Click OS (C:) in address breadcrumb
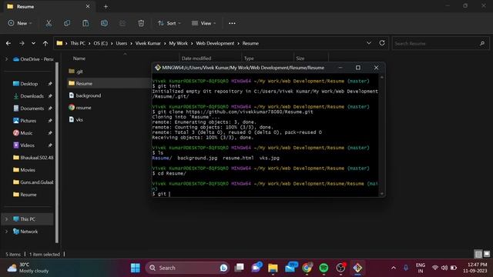The image size is (493, 277). click(x=100, y=43)
